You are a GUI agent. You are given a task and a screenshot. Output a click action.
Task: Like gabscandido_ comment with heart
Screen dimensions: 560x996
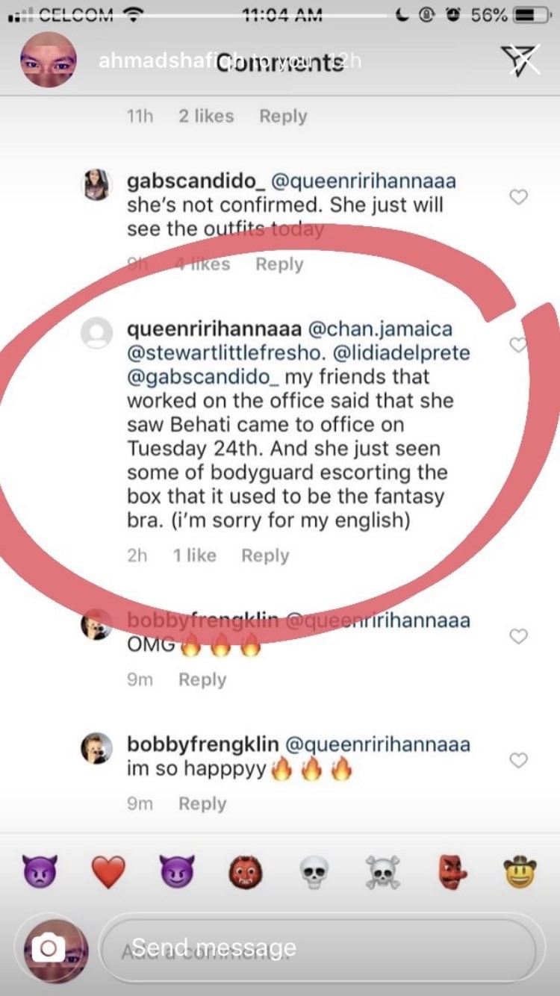518,197
